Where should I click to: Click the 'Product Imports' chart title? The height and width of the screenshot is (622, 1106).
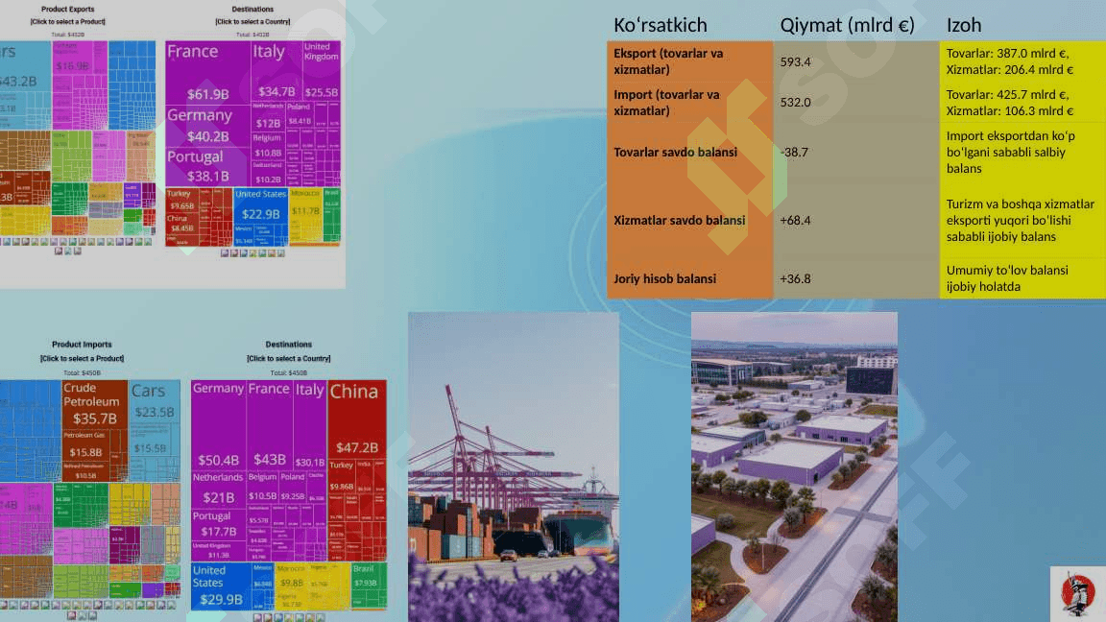click(x=82, y=345)
